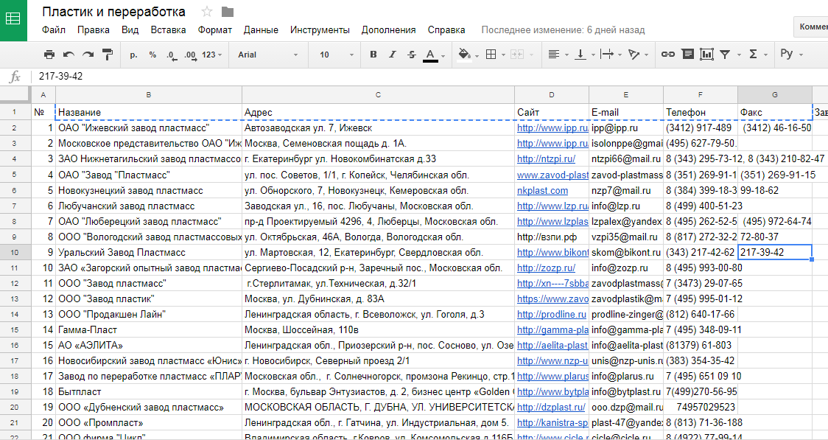This screenshot has height=440, width=828.
Task: Open the Правка menu
Action: click(x=94, y=30)
